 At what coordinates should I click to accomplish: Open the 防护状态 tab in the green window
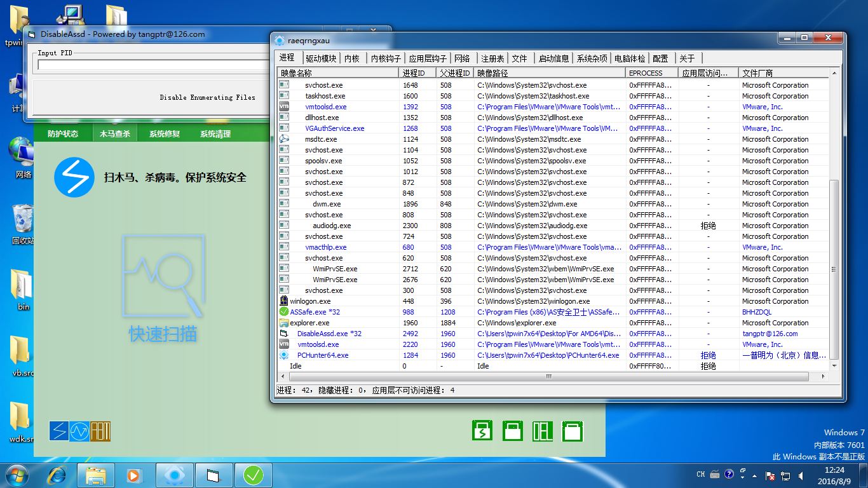point(63,134)
